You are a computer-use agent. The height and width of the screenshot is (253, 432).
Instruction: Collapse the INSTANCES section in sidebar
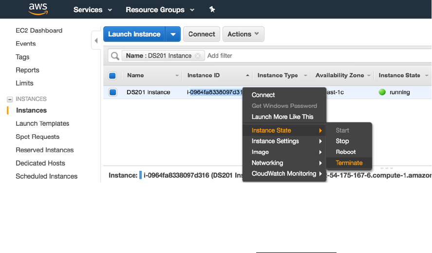point(9,99)
